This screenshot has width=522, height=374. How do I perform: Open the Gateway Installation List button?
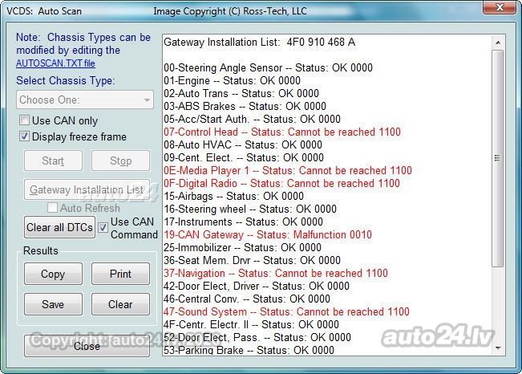(x=87, y=189)
